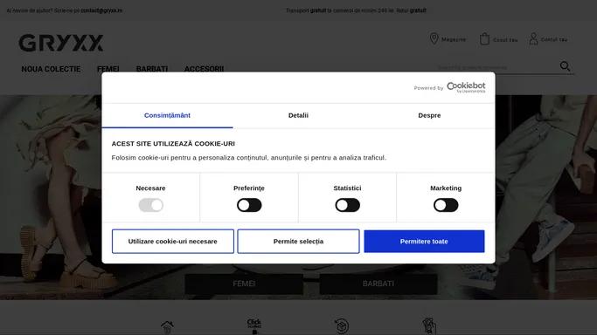The height and width of the screenshot is (335, 597).
Task: Open the Magazine store locator pin icon
Action: [x=434, y=38]
